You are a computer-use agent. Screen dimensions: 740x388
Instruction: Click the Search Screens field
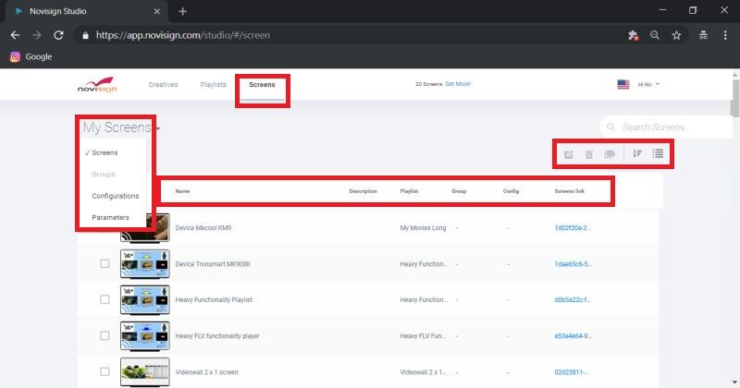coord(666,127)
